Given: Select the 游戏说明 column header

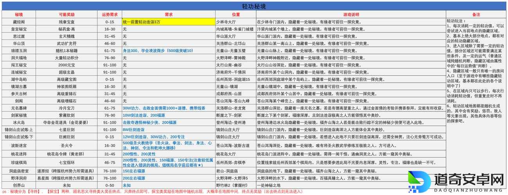Looking at the screenshot, I should 351,14.
